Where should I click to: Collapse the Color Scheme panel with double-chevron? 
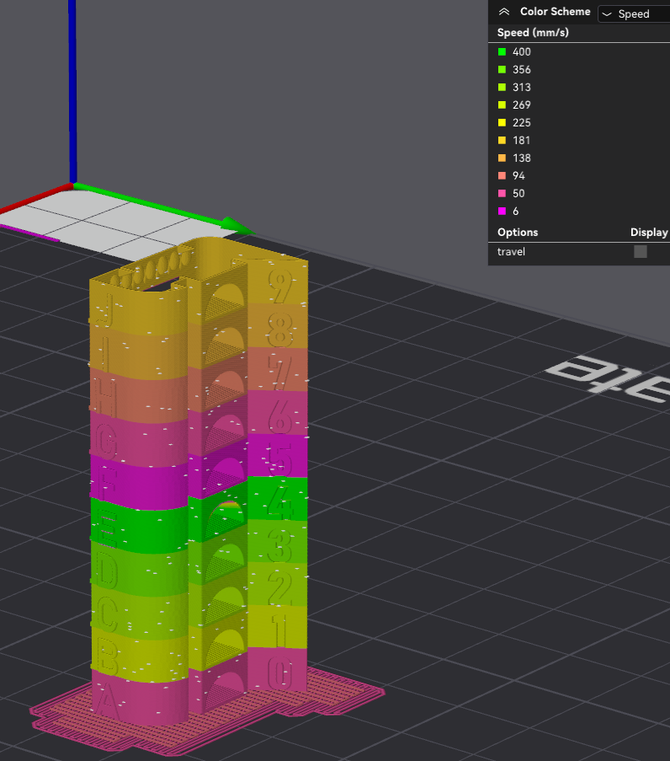coord(504,12)
